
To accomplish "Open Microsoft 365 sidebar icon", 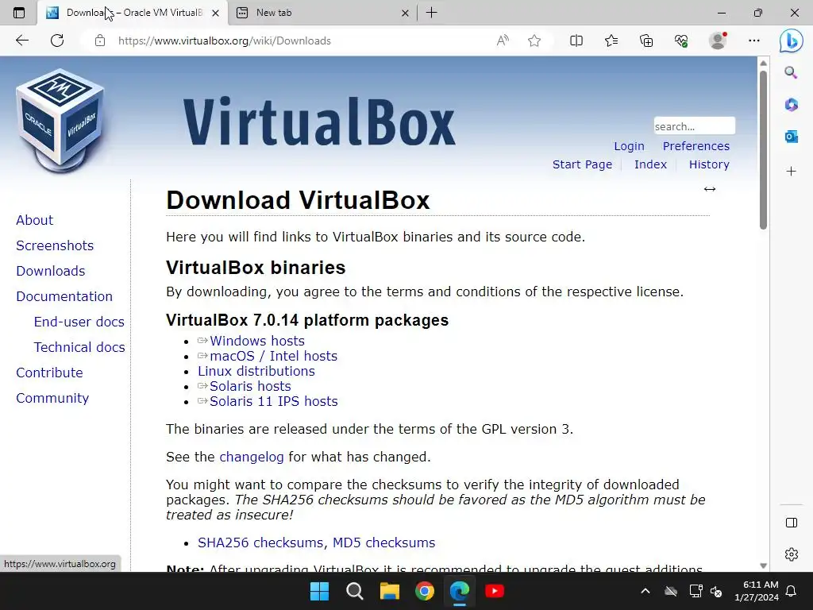I will [x=791, y=104].
